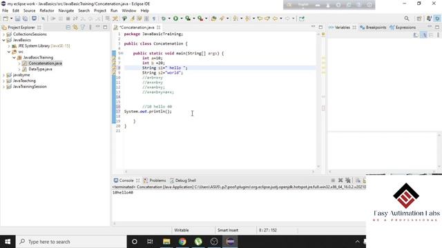Click the Windows search box
442x248 pixels.
(71, 242)
